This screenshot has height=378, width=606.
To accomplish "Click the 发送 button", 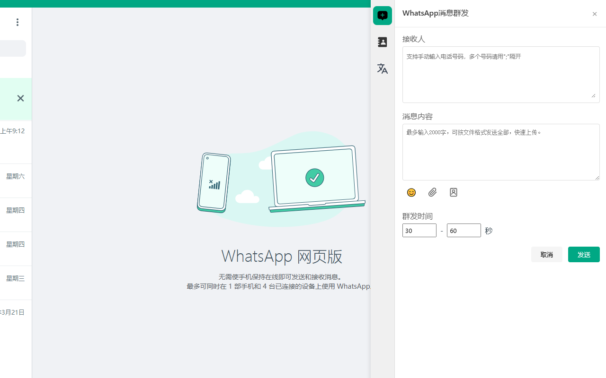I will (x=584, y=255).
